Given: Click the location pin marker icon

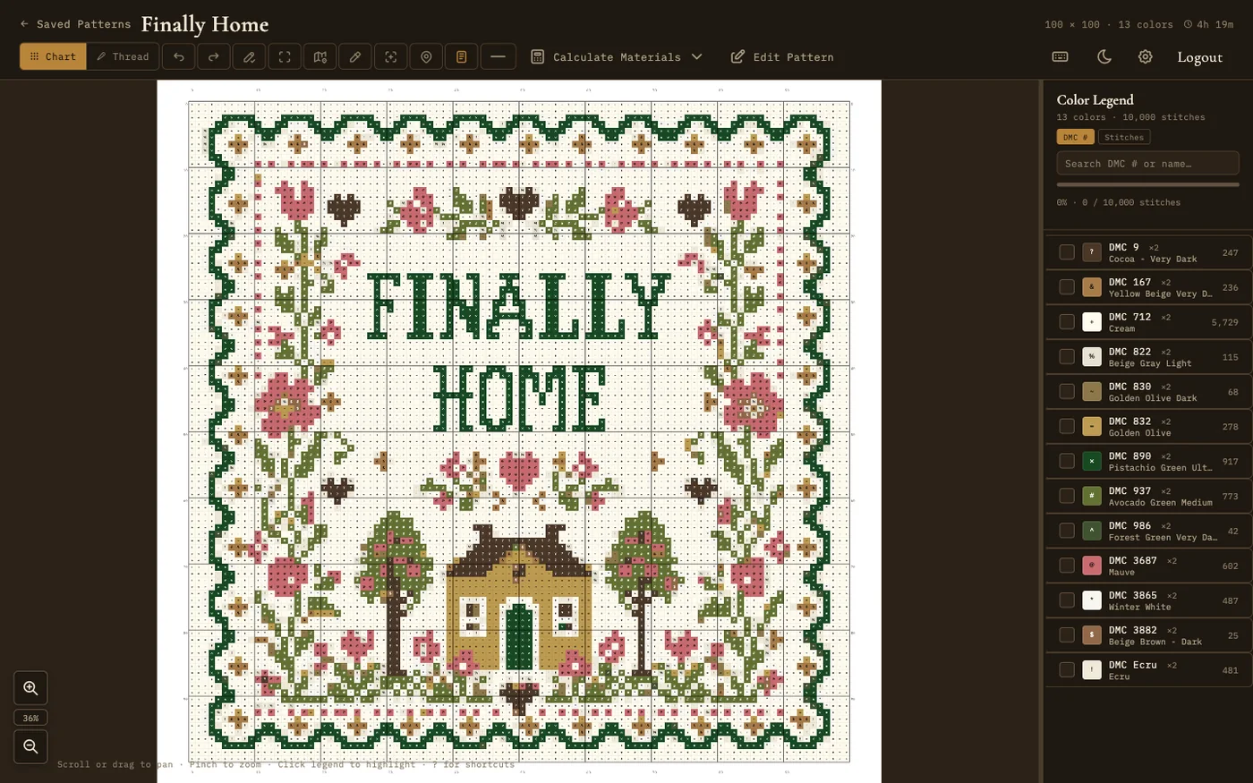Looking at the screenshot, I should point(426,56).
